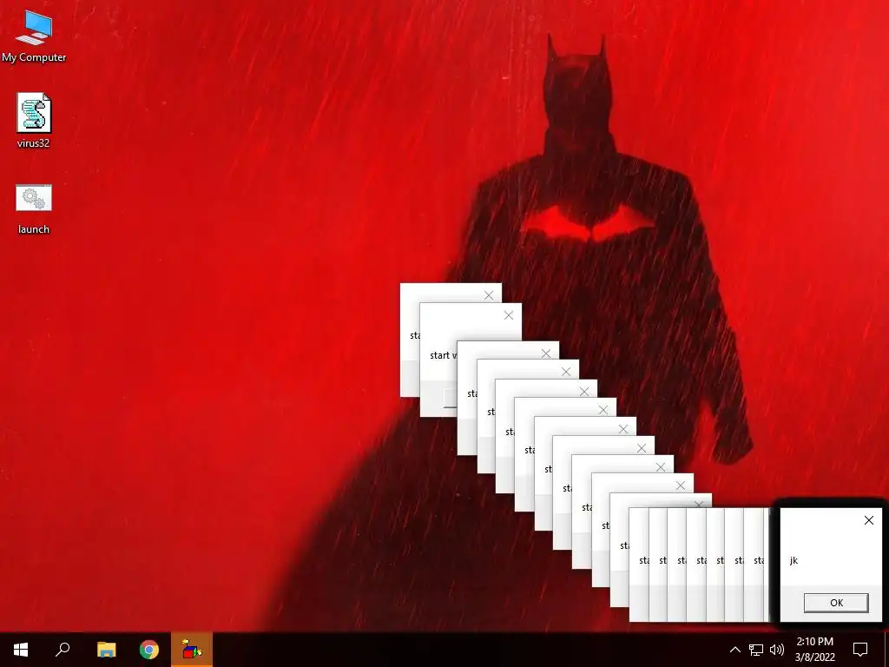Viewport: 889px width, 667px height.
Task: Click the active script host taskbar app
Action: (x=192, y=650)
